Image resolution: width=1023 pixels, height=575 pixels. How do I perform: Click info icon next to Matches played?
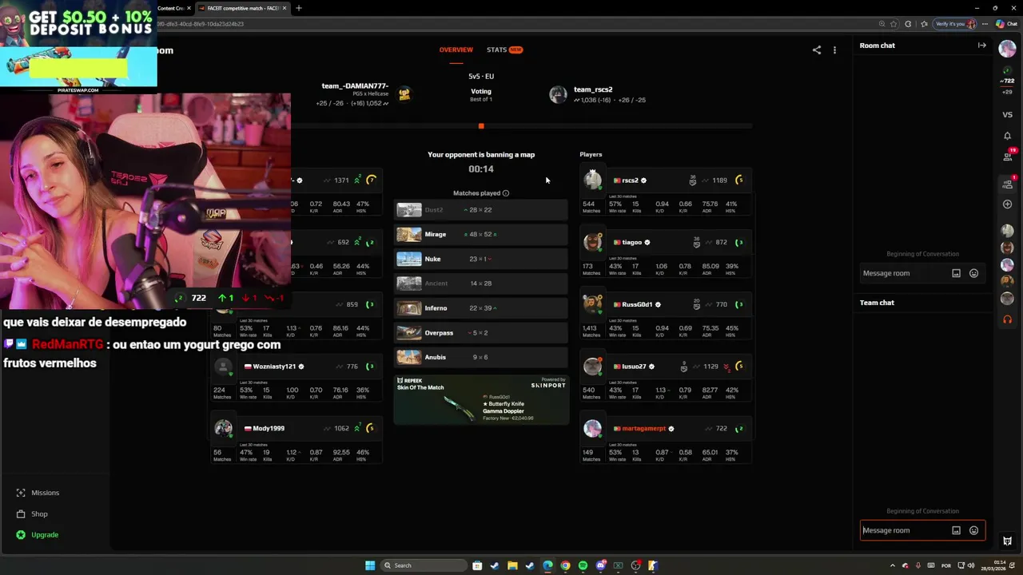506,193
